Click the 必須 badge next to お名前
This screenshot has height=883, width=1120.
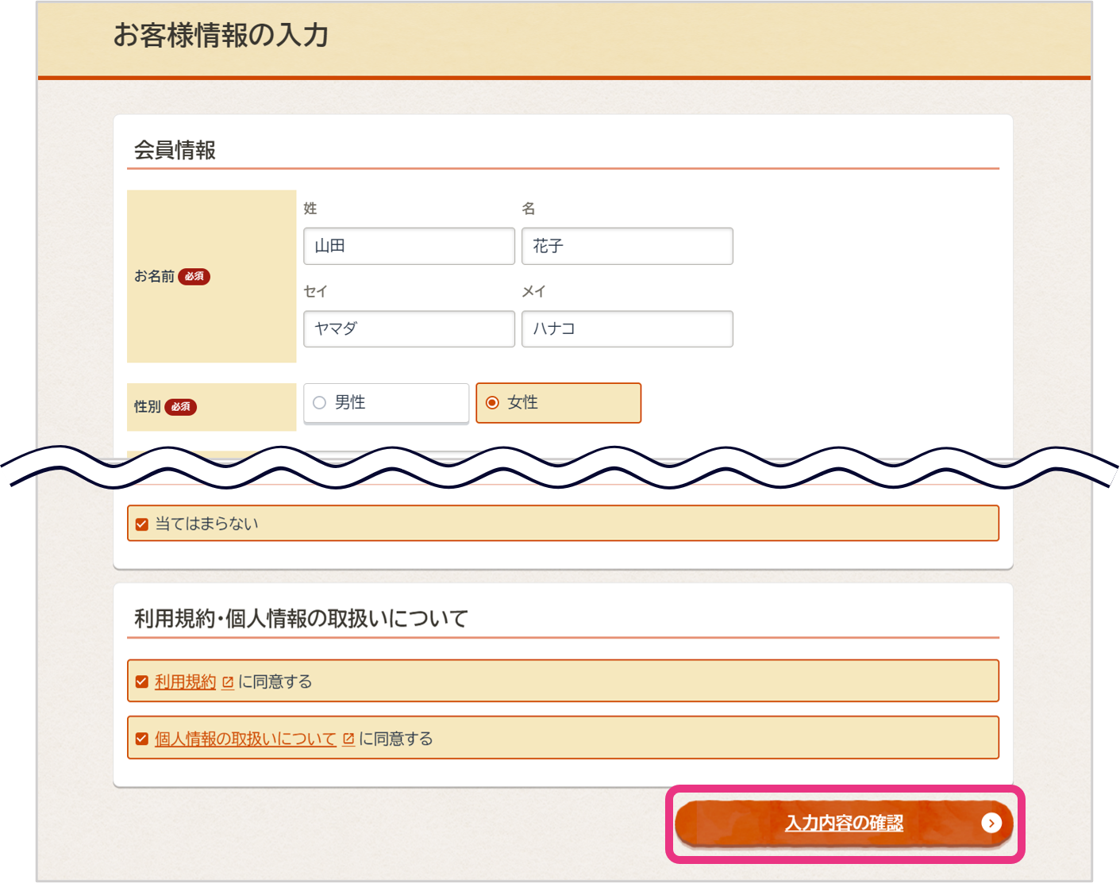(x=194, y=277)
